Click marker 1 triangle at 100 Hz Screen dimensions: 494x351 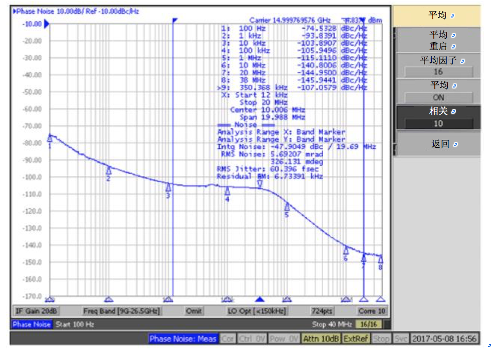(50, 138)
